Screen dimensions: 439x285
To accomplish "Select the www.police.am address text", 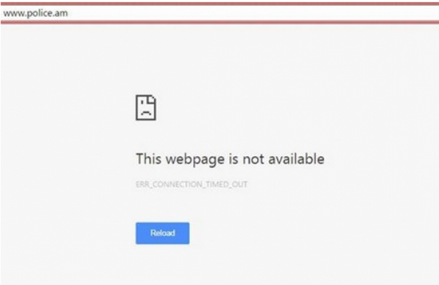I will pyautogui.click(x=35, y=13).
